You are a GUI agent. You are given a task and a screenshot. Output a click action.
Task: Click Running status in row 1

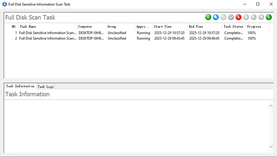(x=143, y=33)
